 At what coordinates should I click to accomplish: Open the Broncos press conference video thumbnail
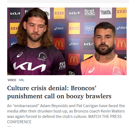coord(67,41)
